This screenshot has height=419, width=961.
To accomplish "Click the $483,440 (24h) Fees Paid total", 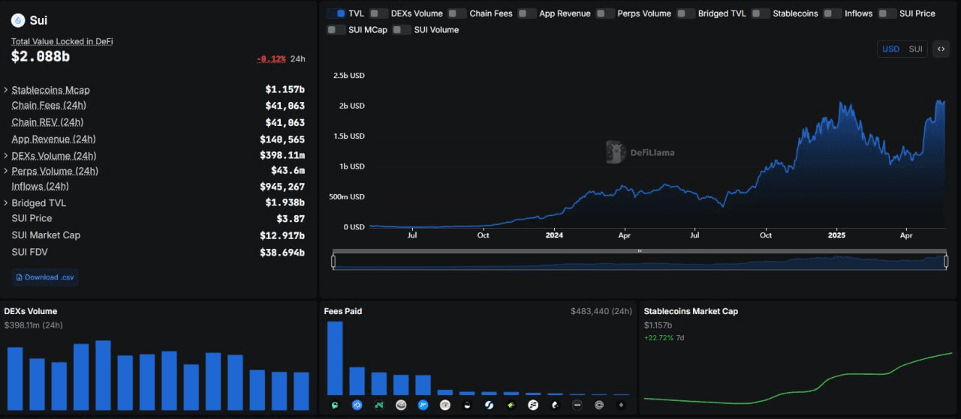I will tap(601, 311).
